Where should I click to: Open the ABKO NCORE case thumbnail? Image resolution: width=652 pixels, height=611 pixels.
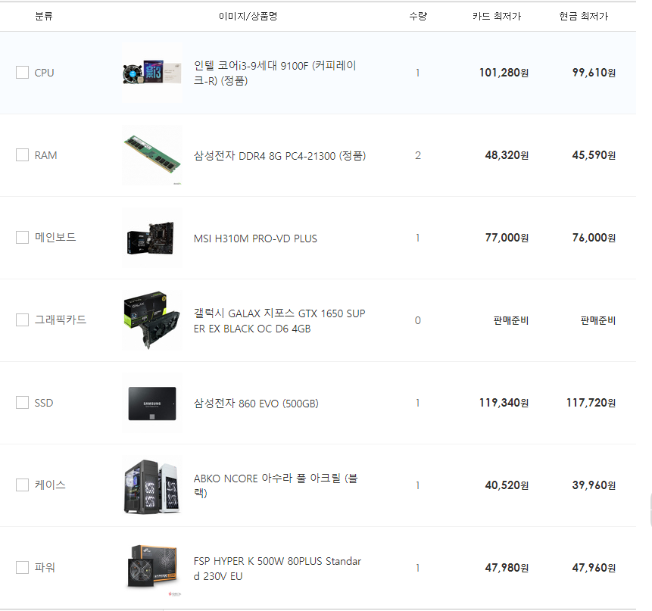click(152, 485)
